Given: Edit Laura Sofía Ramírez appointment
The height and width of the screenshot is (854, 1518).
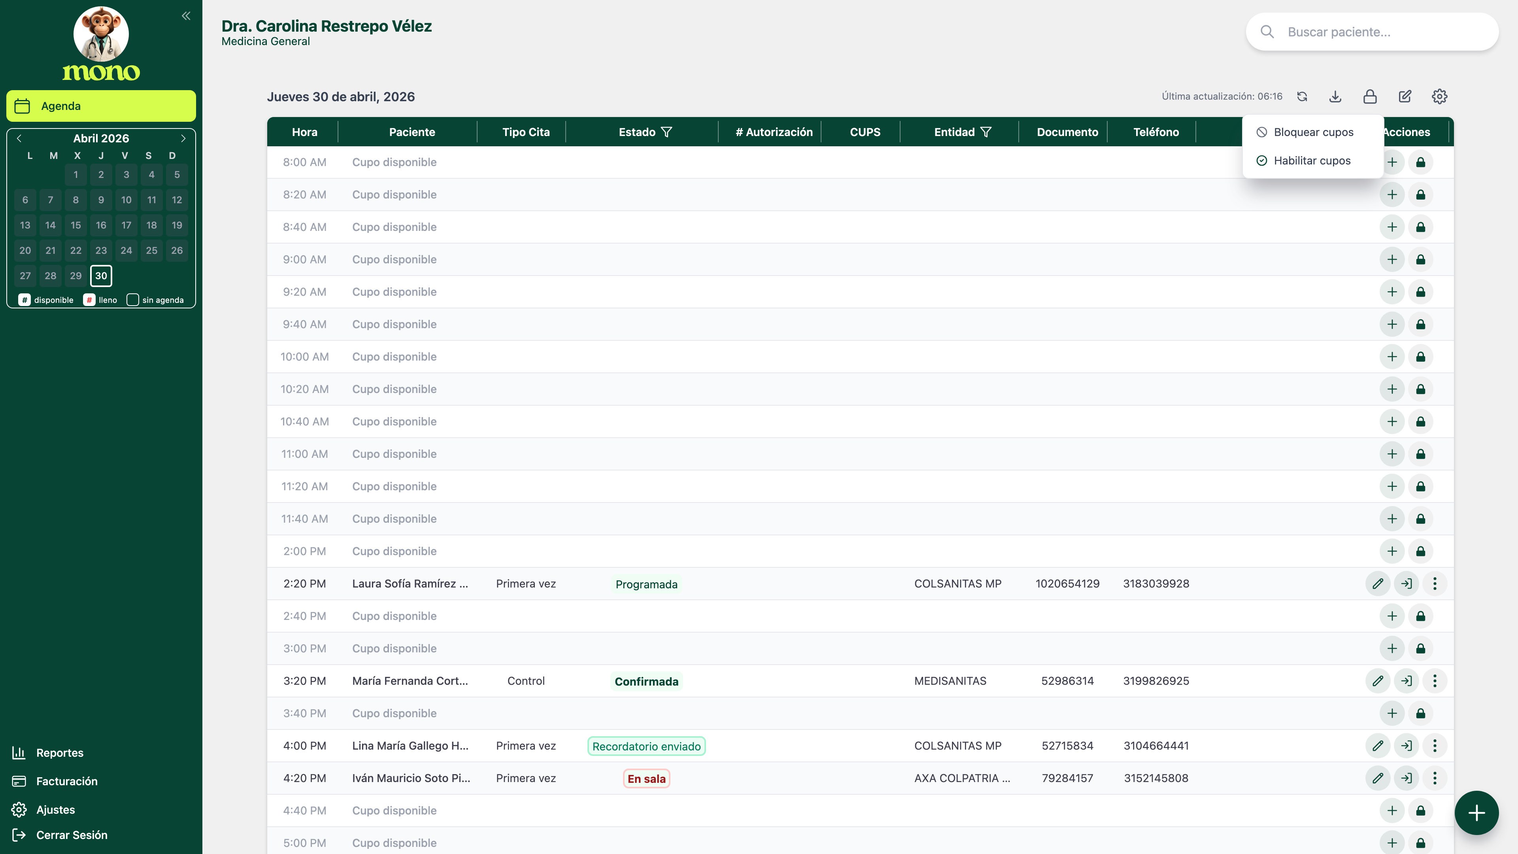Looking at the screenshot, I should tap(1378, 584).
